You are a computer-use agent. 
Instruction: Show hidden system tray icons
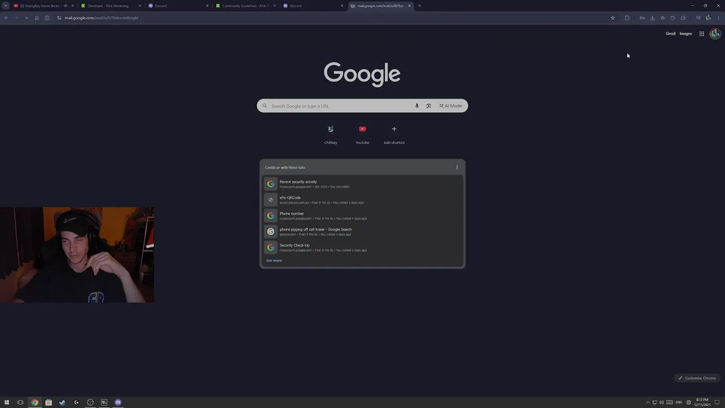point(647,402)
